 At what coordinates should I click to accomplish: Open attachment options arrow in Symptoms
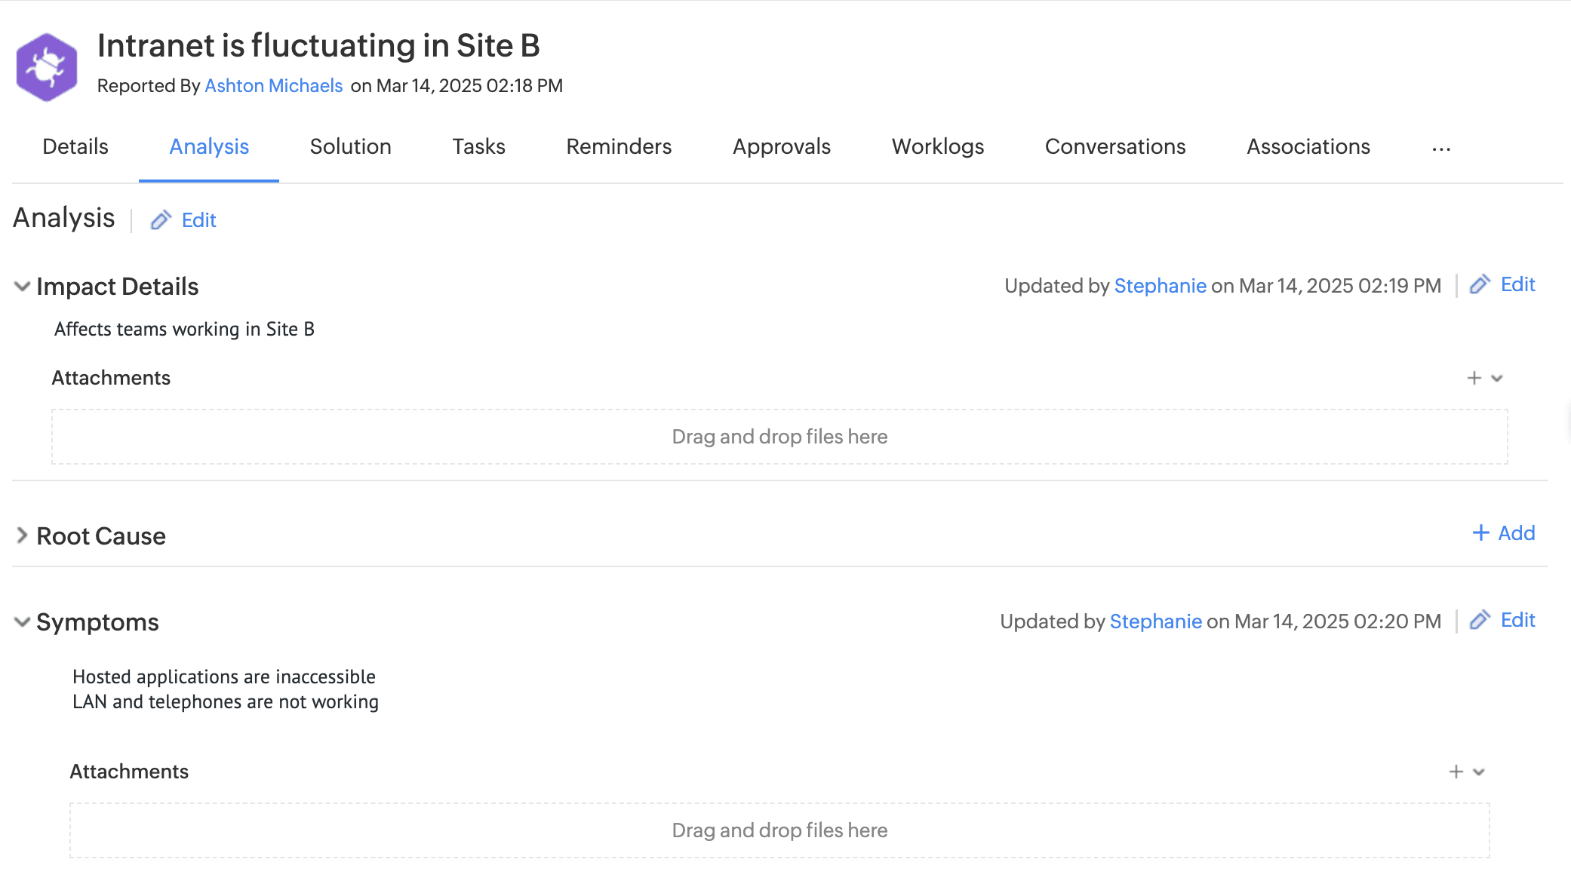(x=1480, y=772)
